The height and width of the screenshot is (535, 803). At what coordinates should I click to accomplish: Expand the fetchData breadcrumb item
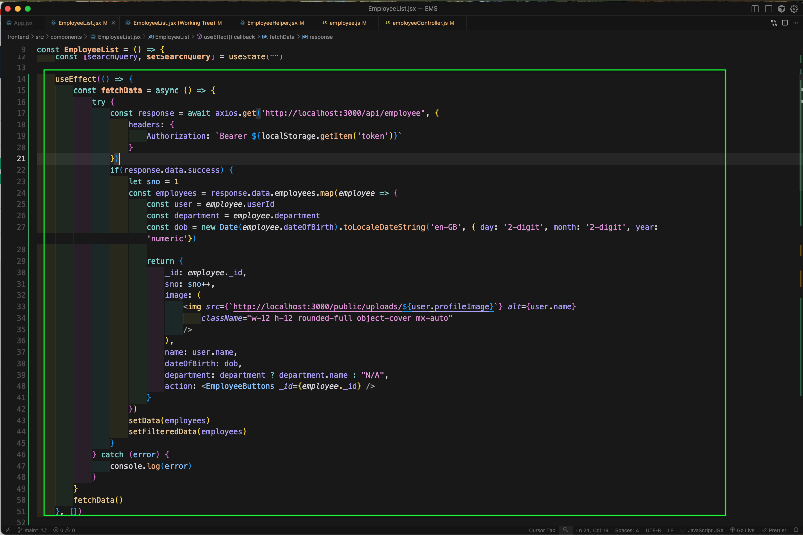pos(281,37)
